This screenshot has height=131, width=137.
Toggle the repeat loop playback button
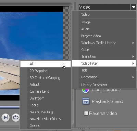(x=16, y=117)
